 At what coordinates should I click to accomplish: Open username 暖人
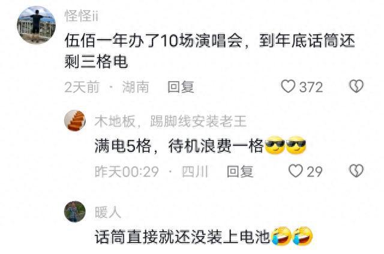tap(108, 212)
